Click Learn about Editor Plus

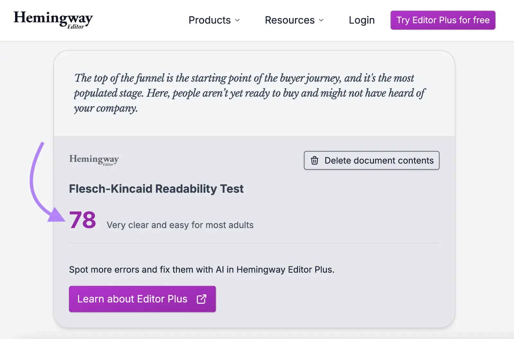coord(132,299)
